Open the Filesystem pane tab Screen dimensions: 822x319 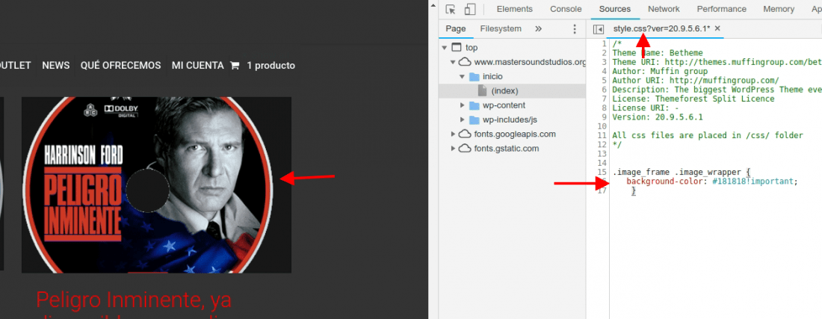[501, 29]
